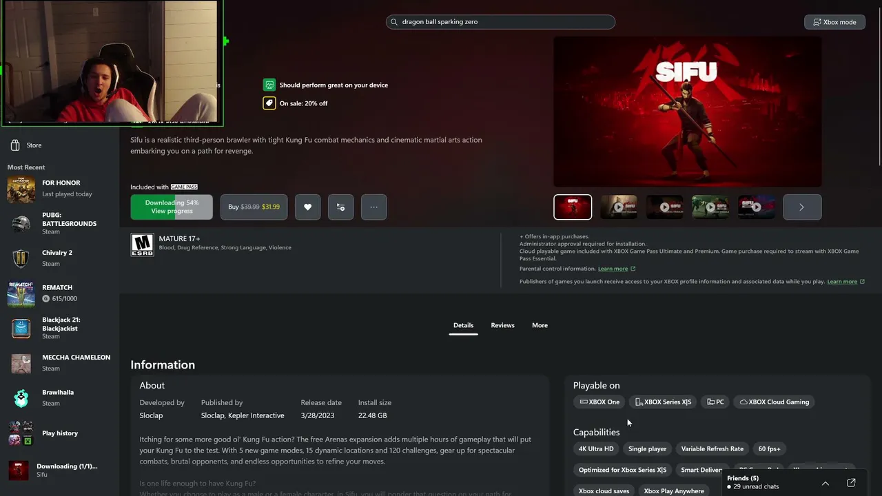The image size is (882, 496).
Task: Open Brawlhalla game icon
Action: point(21,398)
